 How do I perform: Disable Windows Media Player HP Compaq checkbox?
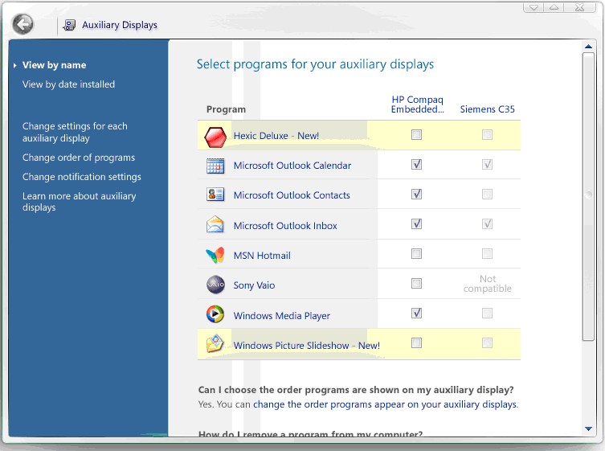tap(416, 314)
